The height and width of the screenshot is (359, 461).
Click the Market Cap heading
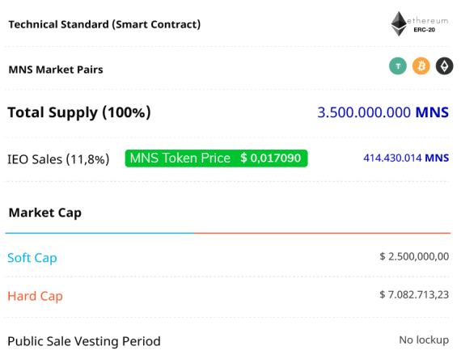tap(45, 213)
